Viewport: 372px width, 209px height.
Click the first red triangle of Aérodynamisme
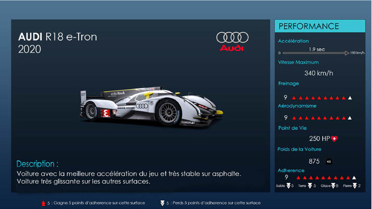(x=294, y=118)
